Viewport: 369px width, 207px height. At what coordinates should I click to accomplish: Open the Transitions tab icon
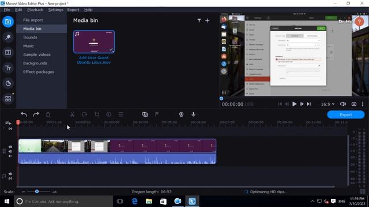(8, 52)
